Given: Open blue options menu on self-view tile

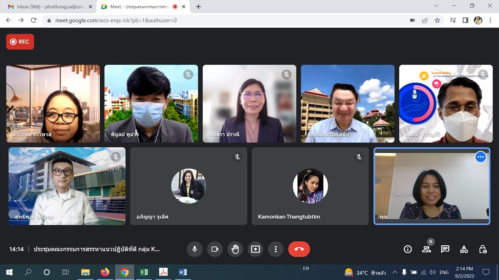Looking at the screenshot, I should tap(480, 157).
